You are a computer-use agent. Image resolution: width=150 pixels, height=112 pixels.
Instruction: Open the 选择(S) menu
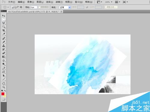point(49,2)
